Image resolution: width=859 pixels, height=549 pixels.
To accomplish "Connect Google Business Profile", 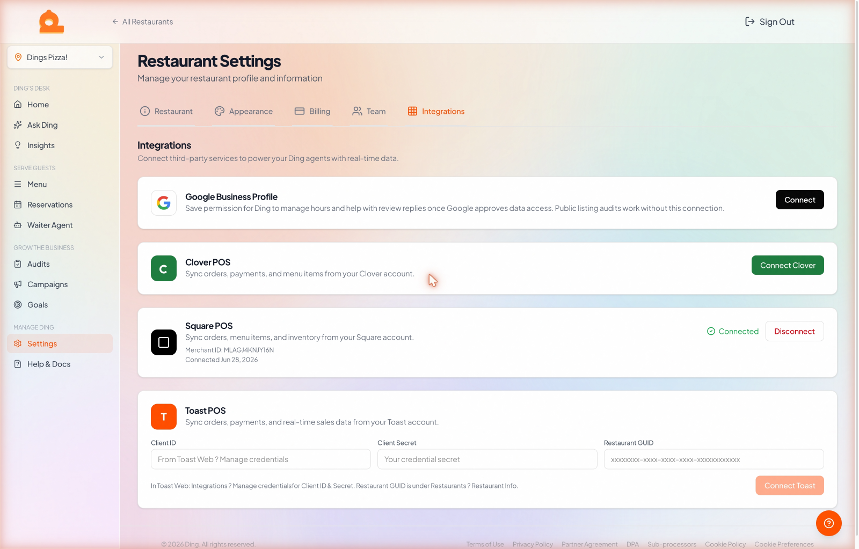I will 800,200.
